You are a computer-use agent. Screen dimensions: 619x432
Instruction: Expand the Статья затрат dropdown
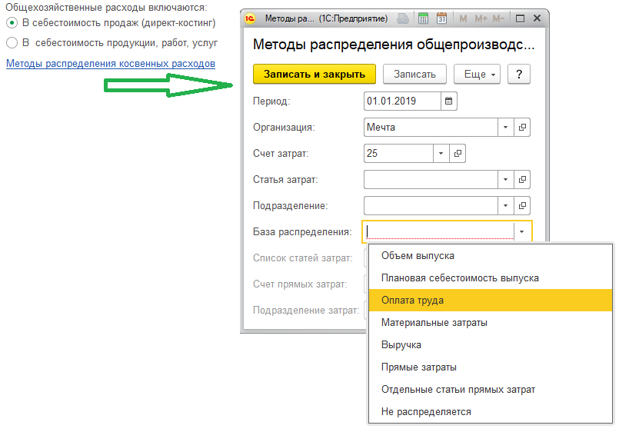pos(506,180)
